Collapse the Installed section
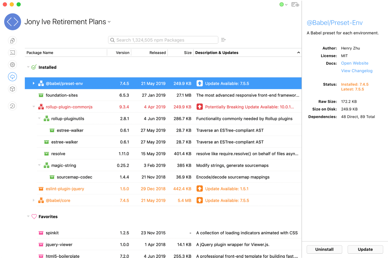This screenshot has width=388, height=258. pos(28,67)
